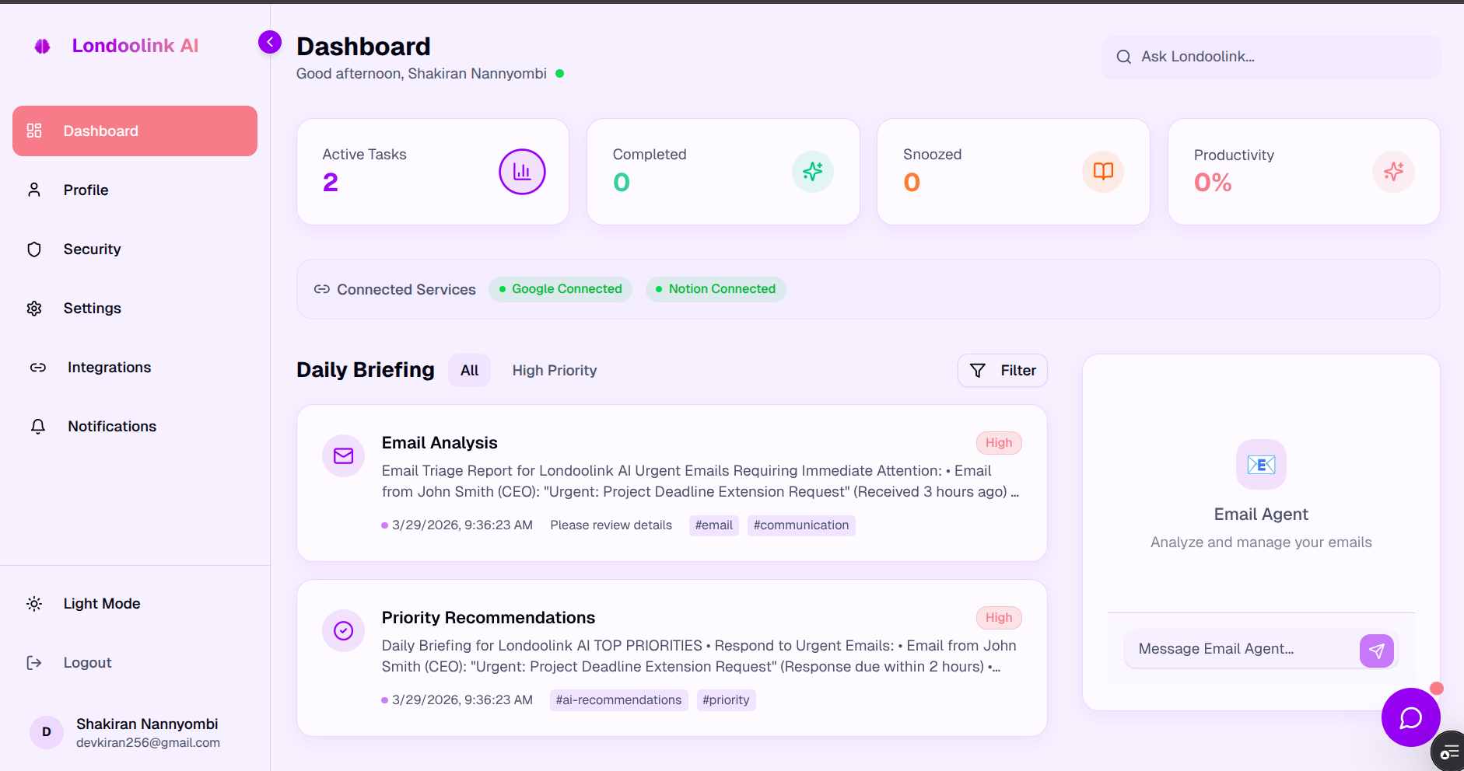
Task: Open the Integrations page
Action: click(135, 367)
